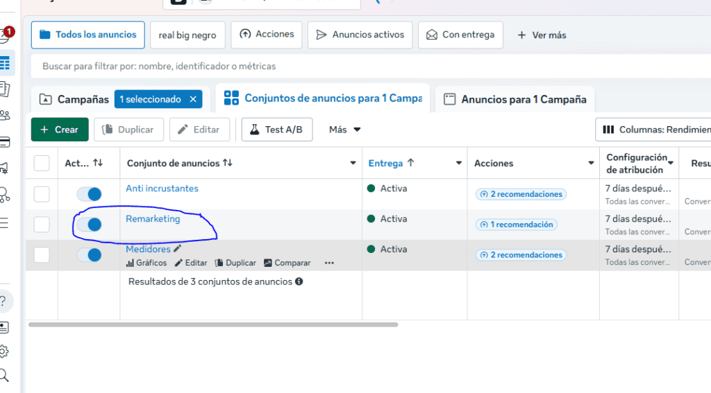The width and height of the screenshot is (711, 393).
Task: Turn off the Anti incrustantes ad set toggle
Action: click(x=90, y=194)
